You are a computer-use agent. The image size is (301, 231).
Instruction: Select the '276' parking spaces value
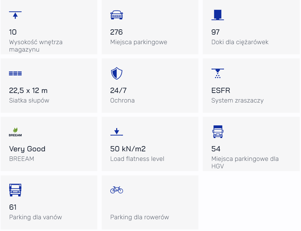point(116,32)
